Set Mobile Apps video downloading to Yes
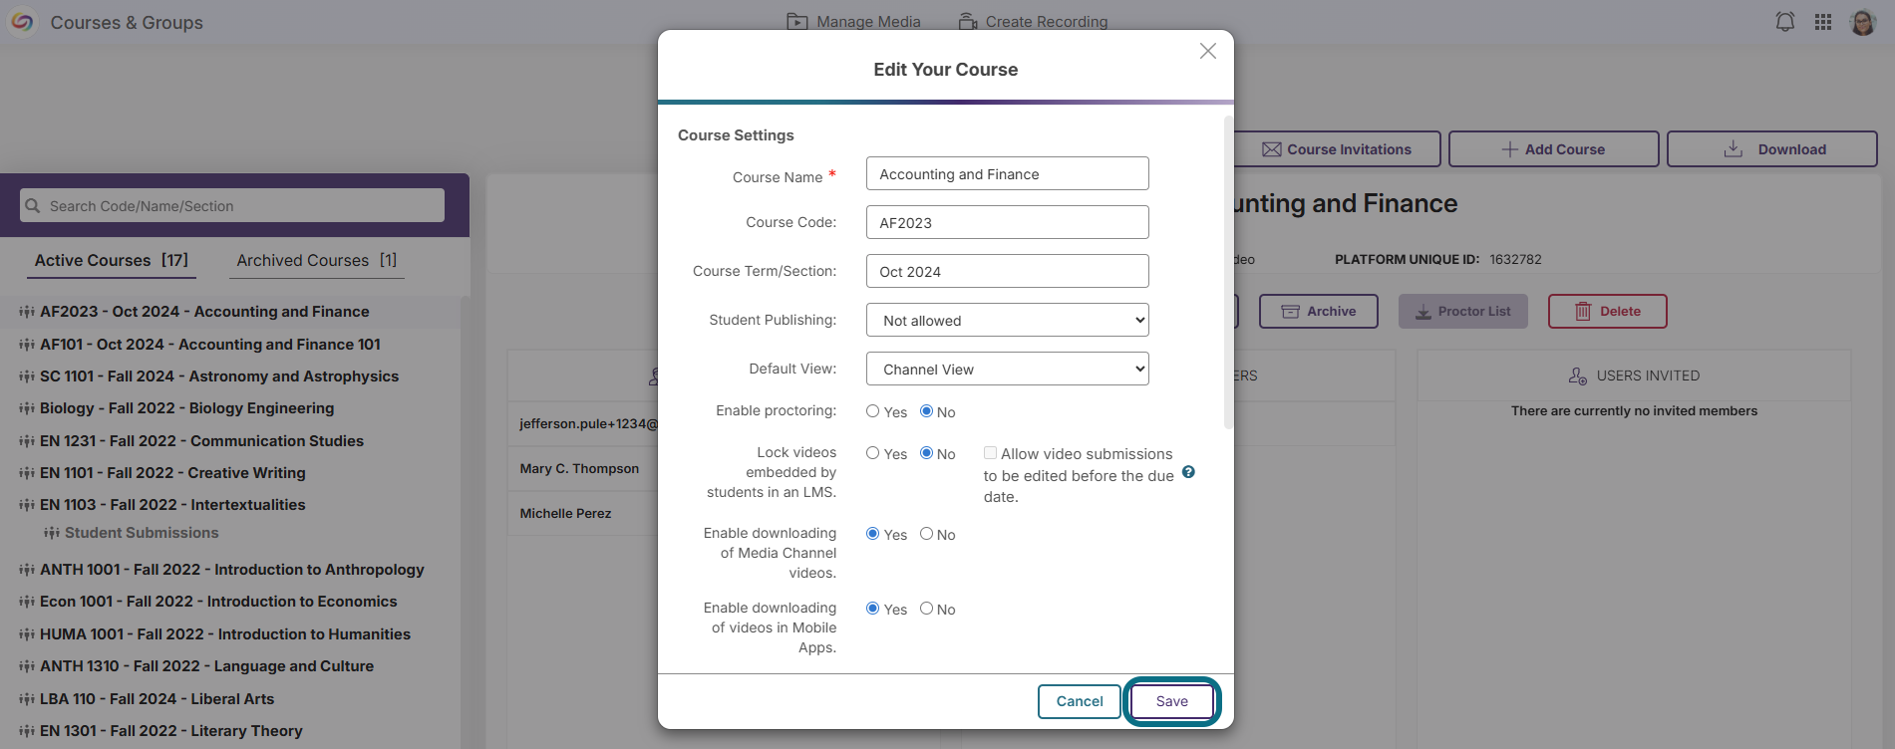Image resolution: width=1895 pixels, height=749 pixels. click(872, 609)
